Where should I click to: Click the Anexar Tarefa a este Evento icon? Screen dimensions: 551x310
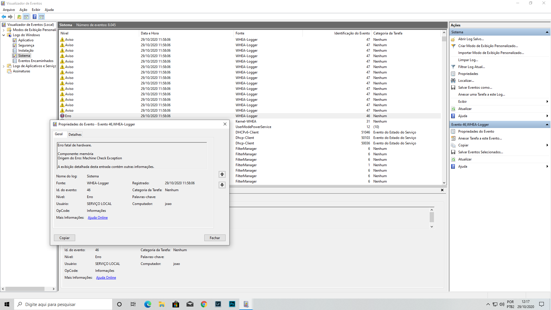click(x=453, y=138)
